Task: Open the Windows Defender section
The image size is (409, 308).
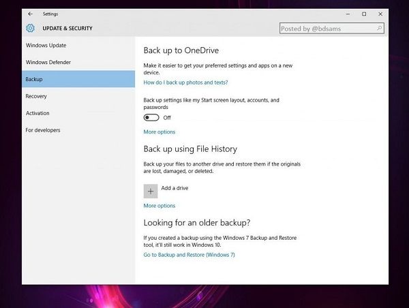Action: click(78, 62)
